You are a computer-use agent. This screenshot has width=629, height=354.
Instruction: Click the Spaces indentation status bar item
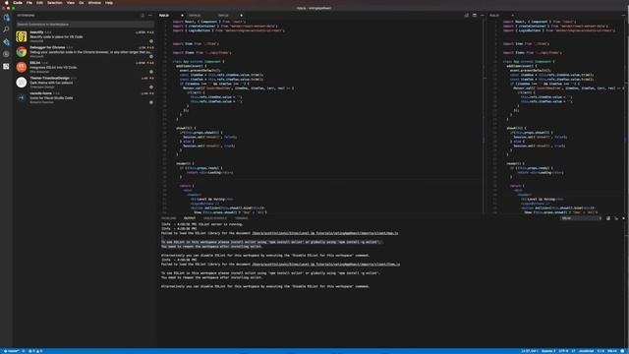[x=548, y=351]
